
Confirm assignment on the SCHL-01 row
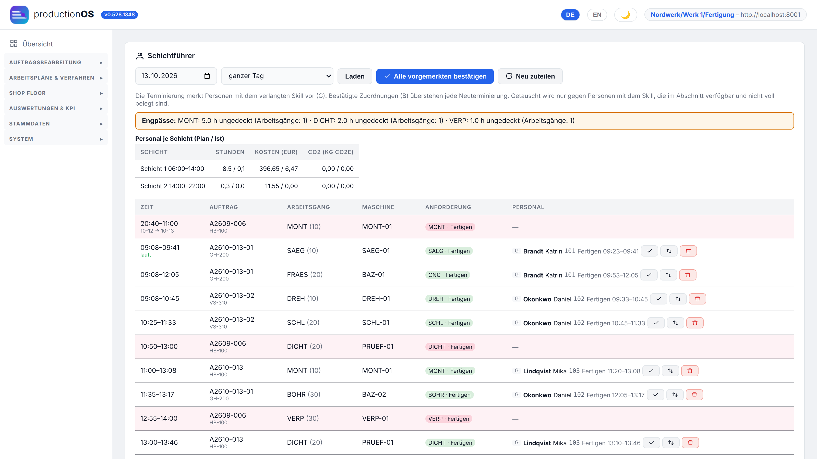click(656, 323)
